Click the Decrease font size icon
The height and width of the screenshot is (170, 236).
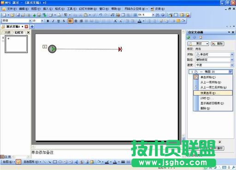click(x=121, y=21)
